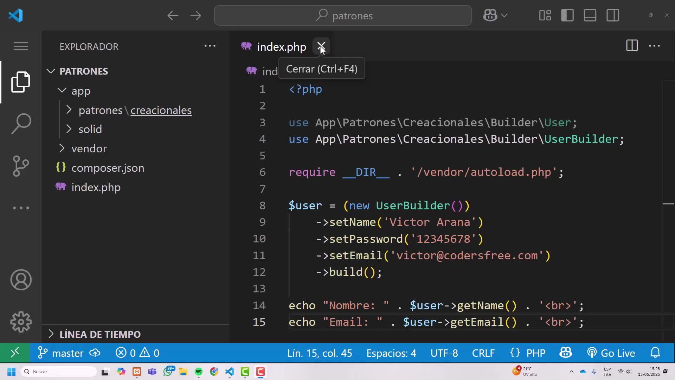Open the Copilot dropdown chevron

click(504, 15)
